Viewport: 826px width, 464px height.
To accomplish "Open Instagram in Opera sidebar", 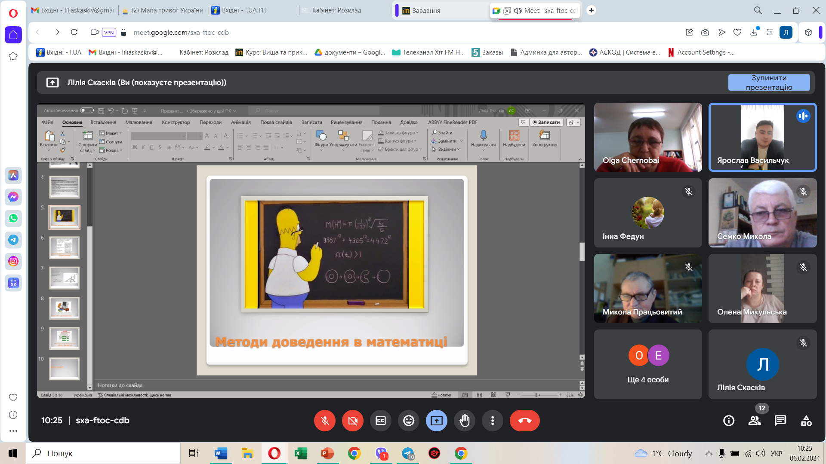I will click(x=13, y=261).
